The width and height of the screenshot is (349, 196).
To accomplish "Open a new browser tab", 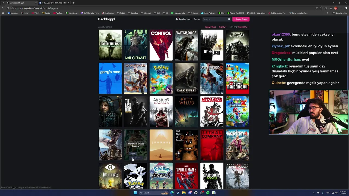I will (x=73, y=3).
